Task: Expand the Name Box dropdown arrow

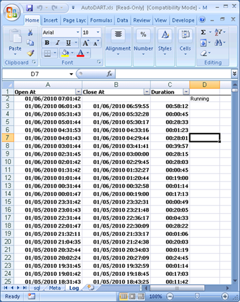Action: pyautogui.click(x=71, y=74)
